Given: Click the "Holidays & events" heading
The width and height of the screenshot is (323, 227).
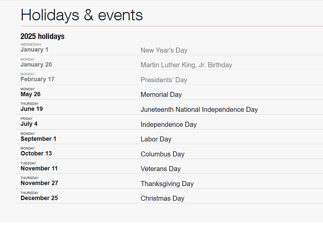Looking at the screenshot, I should [82, 15].
